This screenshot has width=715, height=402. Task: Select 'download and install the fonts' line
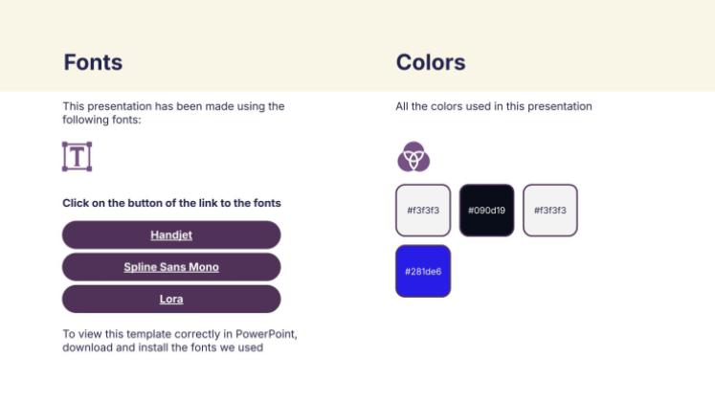click(163, 347)
